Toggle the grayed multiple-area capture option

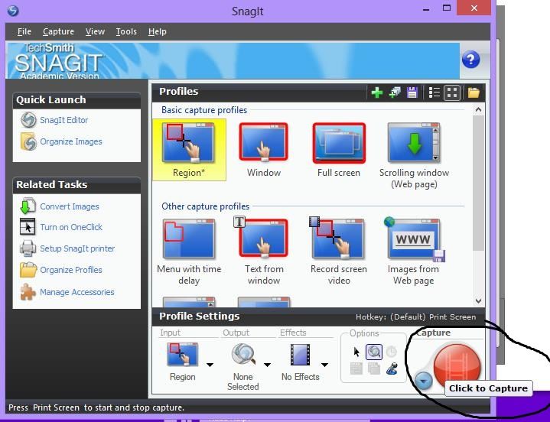coord(374,368)
